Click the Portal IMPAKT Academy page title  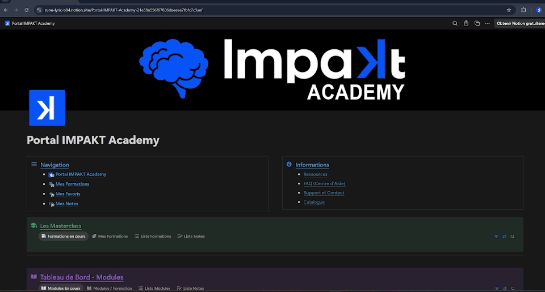tap(93, 140)
